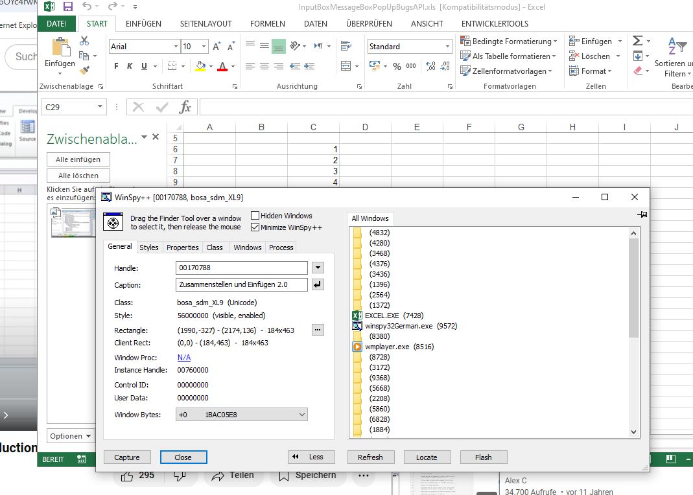Click the Locate button

427,457
